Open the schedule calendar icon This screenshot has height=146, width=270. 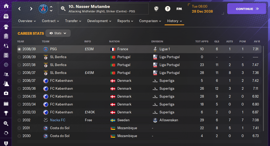pos(6,103)
